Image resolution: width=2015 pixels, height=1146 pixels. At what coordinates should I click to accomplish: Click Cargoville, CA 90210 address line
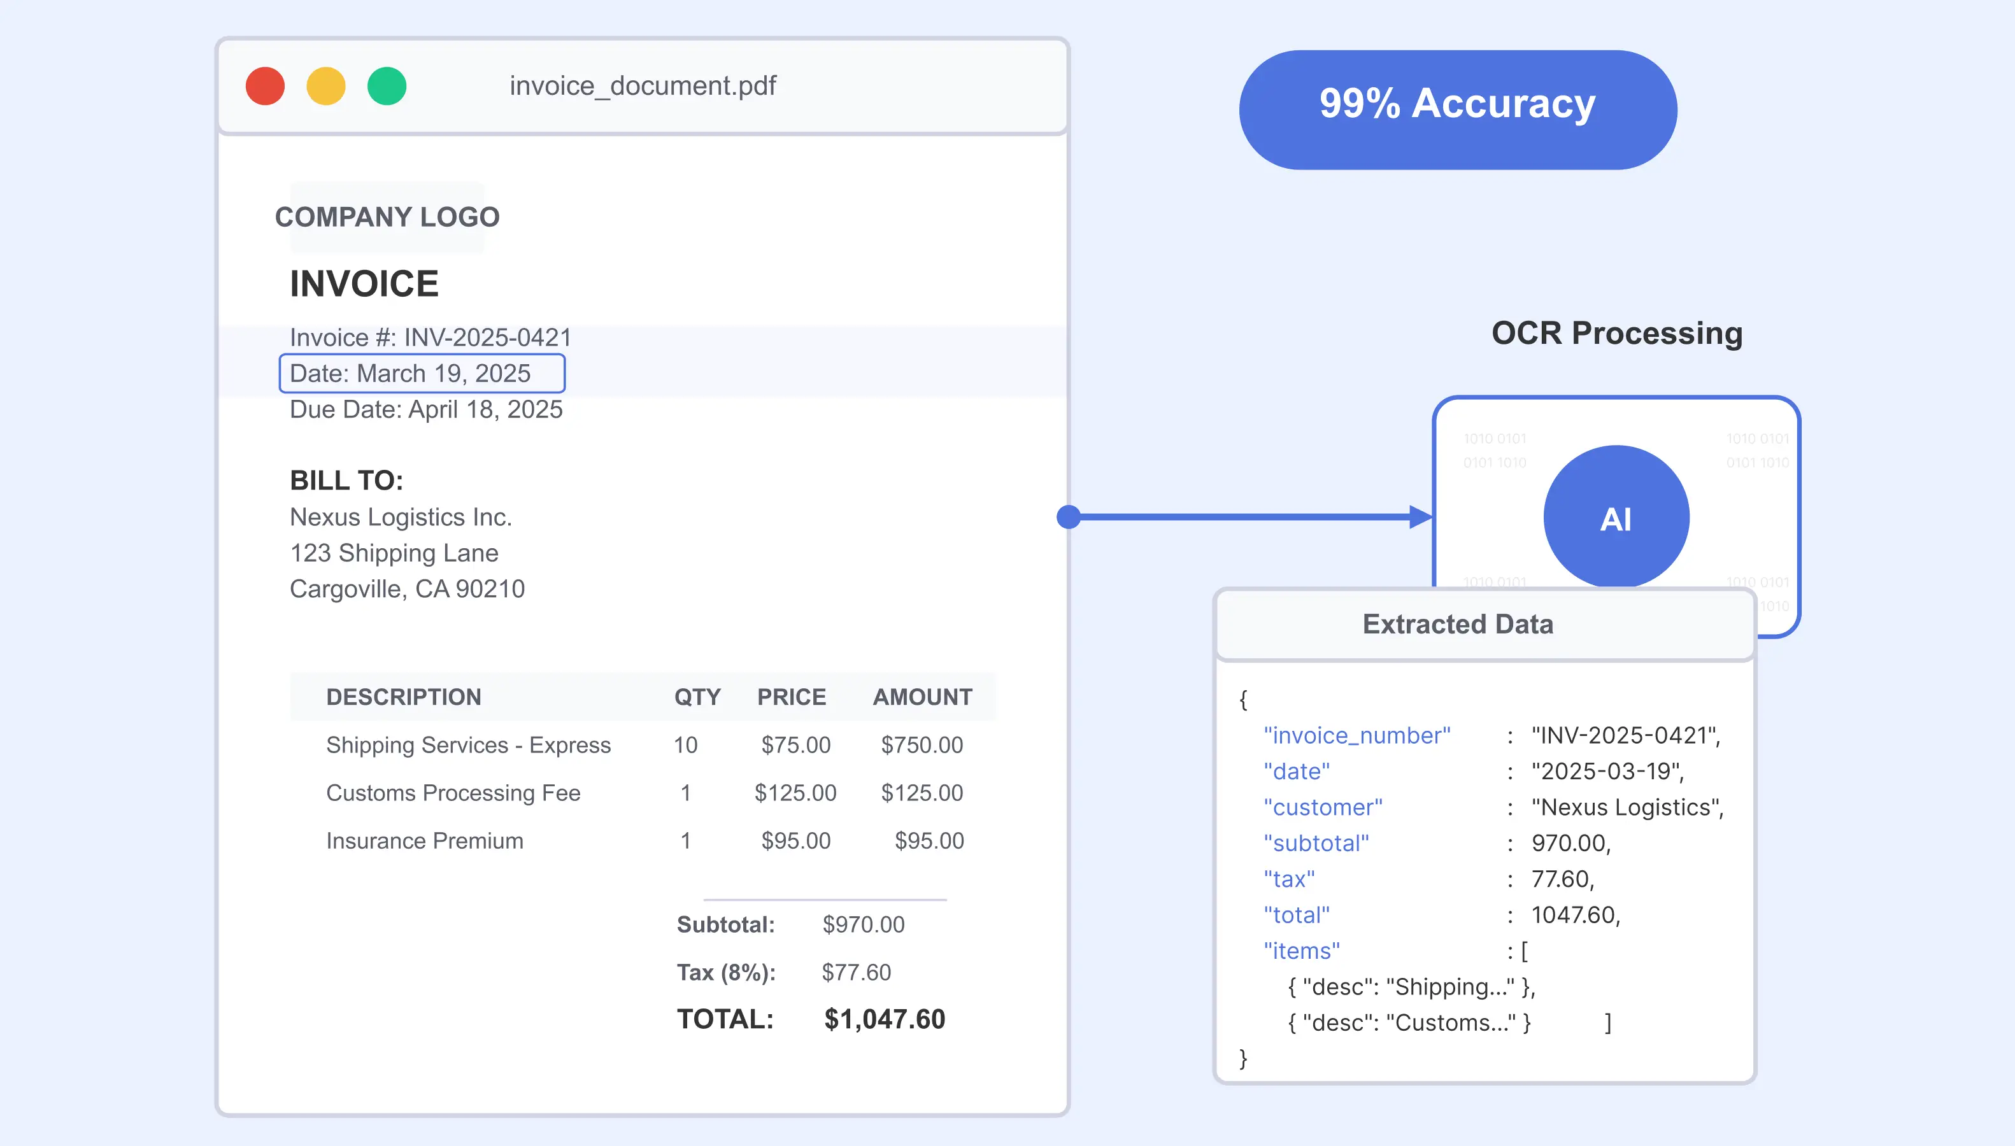pyautogui.click(x=407, y=589)
